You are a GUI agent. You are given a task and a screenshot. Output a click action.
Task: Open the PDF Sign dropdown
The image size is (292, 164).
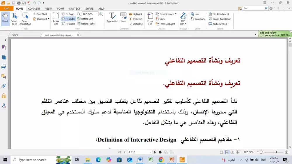[183, 19]
